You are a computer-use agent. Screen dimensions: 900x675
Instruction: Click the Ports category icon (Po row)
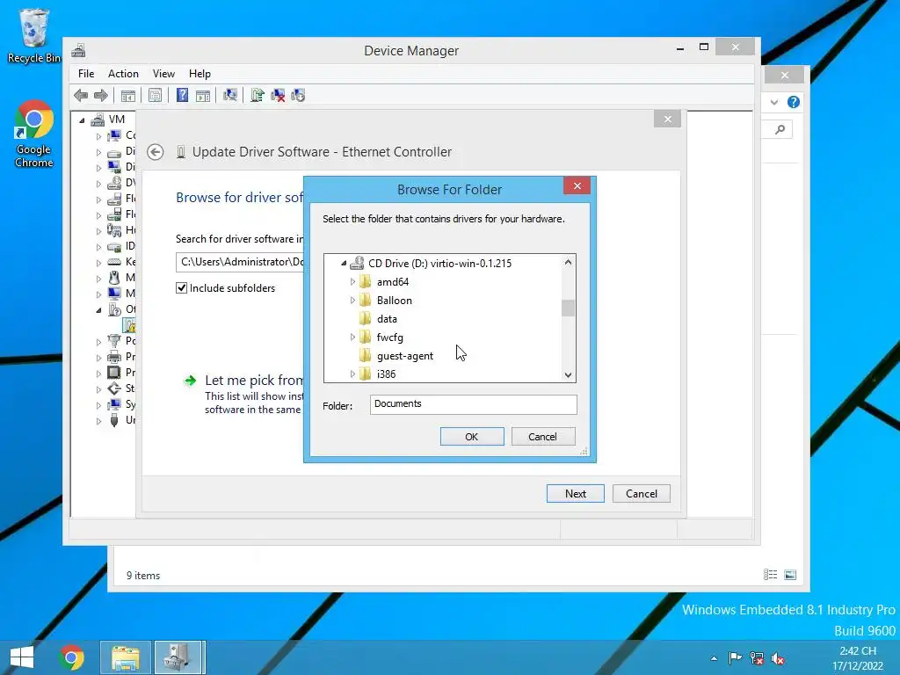click(x=114, y=340)
